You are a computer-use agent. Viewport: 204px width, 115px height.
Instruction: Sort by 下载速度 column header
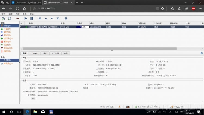[145, 23]
